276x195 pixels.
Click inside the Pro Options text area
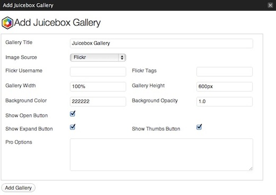pyautogui.click(x=161, y=155)
